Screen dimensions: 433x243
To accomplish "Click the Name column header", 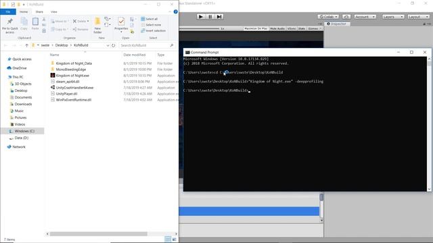I will coord(54,55).
